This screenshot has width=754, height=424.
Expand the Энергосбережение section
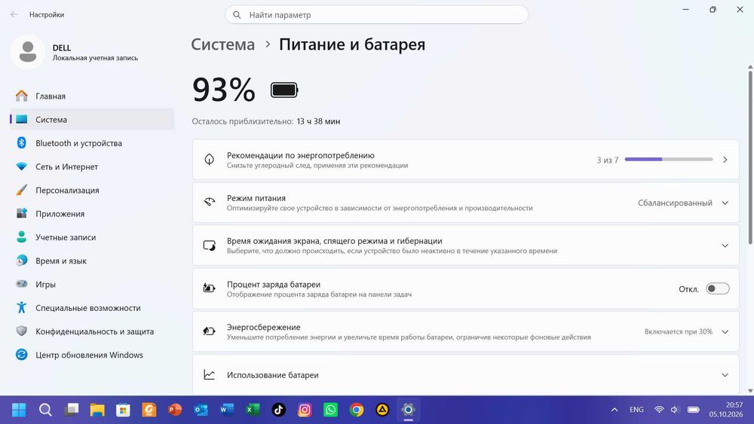click(x=465, y=331)
